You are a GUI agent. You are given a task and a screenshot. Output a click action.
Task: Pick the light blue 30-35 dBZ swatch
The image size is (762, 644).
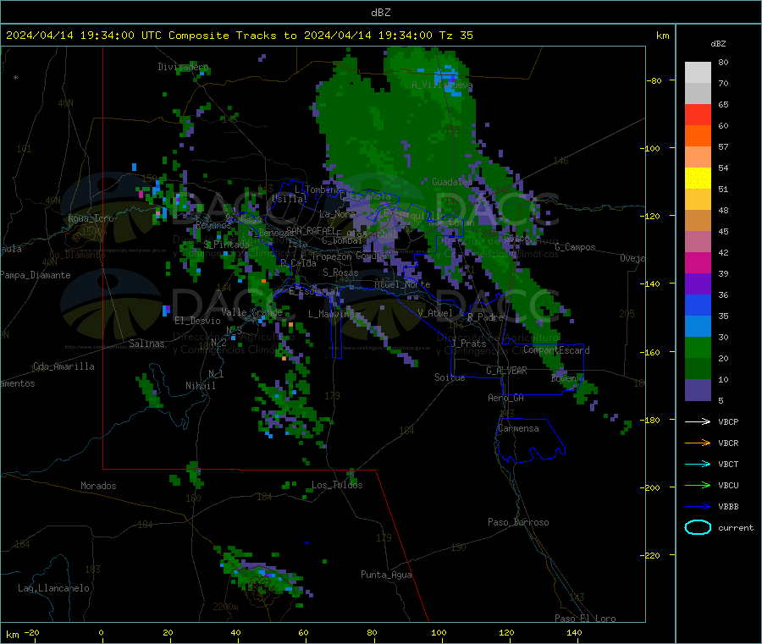(698, 327)
